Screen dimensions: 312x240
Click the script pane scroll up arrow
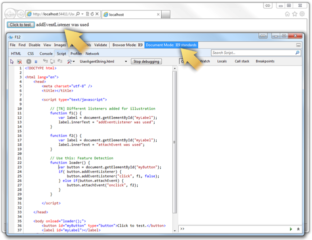click(x=174, y=68)
